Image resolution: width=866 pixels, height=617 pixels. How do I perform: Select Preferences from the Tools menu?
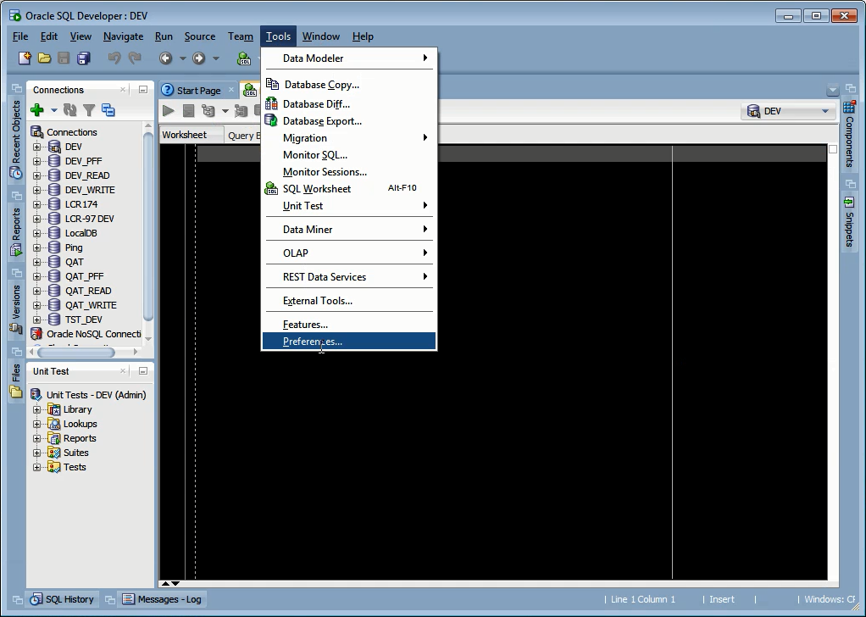349,342
